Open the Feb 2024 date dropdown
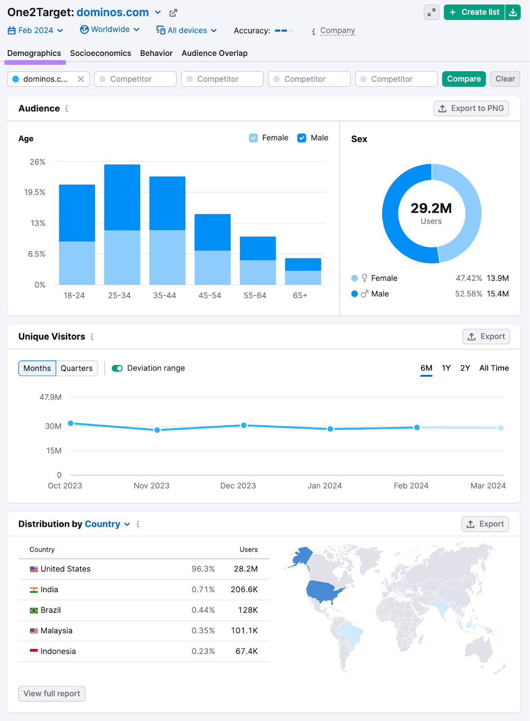This screenshot has height=721, width=530. click(36, 30)
